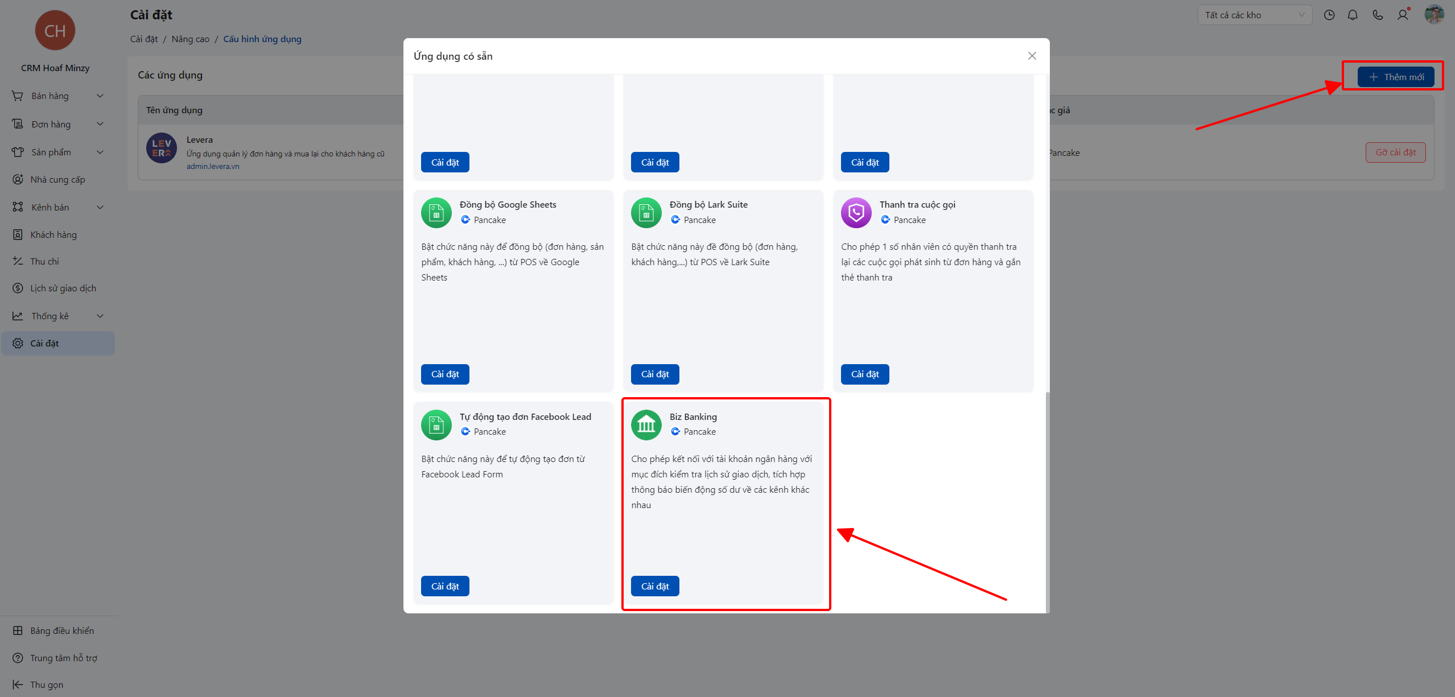Click the Levera app logo
This screenshot has height=697, width=1455.
162,149
